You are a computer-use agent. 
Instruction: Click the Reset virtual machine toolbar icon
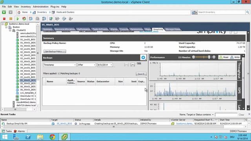point(24,19)
